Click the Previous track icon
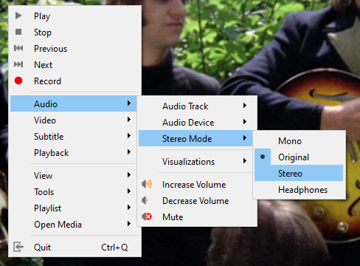Image resolution: width=360 pixels, height=266 pixels. point(18,48)
